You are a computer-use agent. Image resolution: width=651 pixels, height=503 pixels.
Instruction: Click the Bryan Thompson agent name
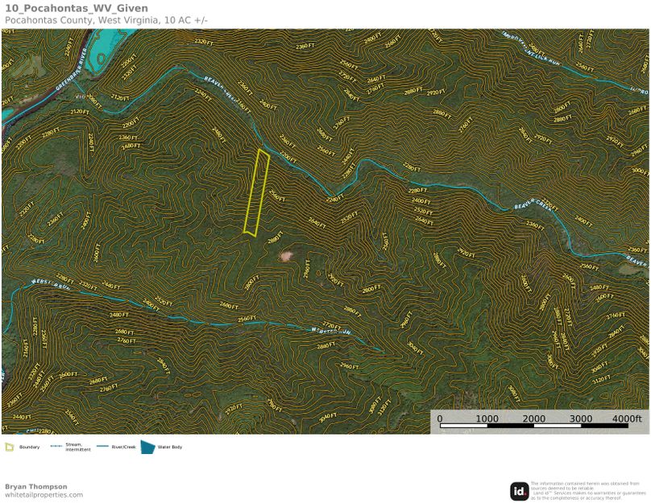36,486
